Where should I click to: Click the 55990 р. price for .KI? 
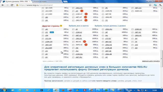95,29
